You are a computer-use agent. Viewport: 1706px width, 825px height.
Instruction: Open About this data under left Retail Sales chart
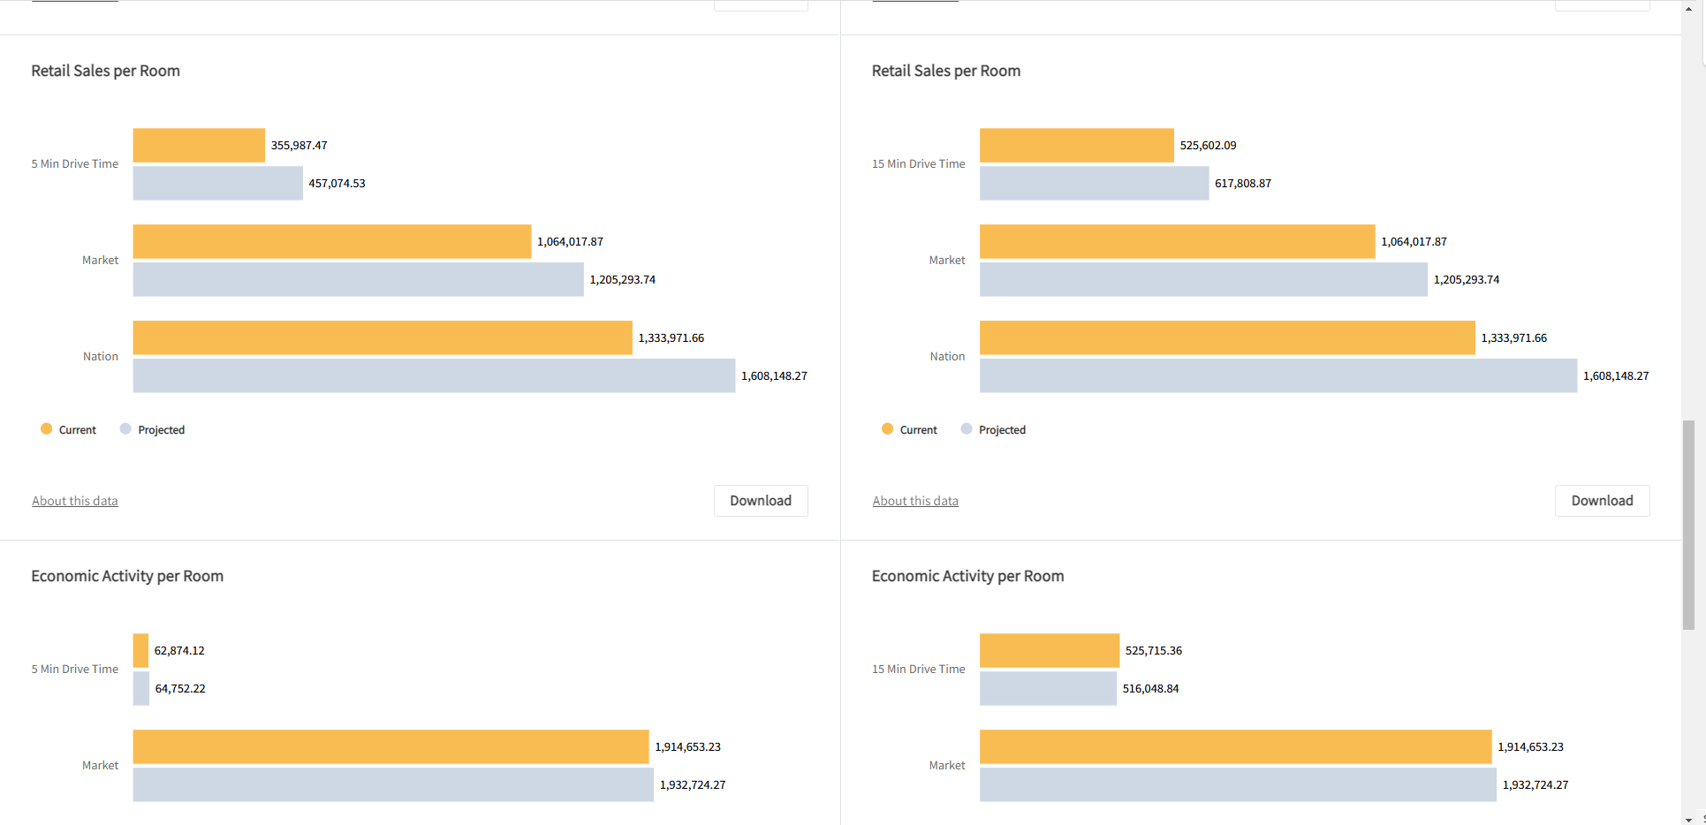[x=75, y=501]
